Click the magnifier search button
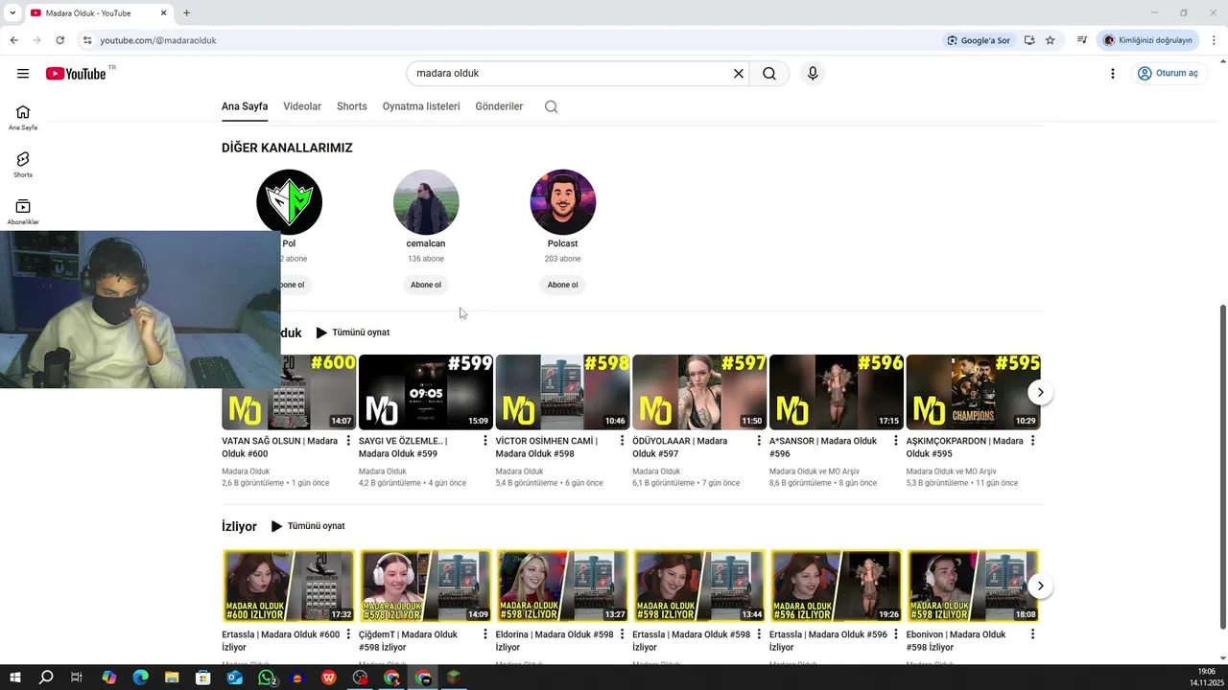The image size is (1228, 690). pos(769,74)
